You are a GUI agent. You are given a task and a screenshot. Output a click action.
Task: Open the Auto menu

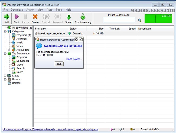(50, 10)
